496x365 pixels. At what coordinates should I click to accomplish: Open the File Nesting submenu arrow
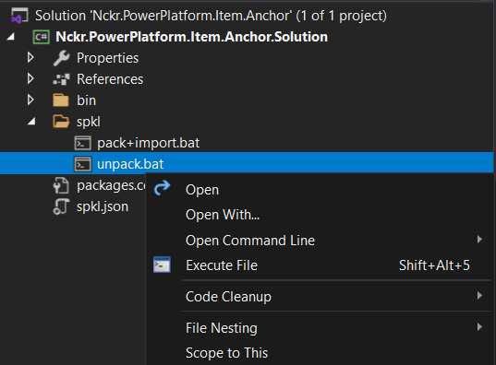(x=479, y=327)
